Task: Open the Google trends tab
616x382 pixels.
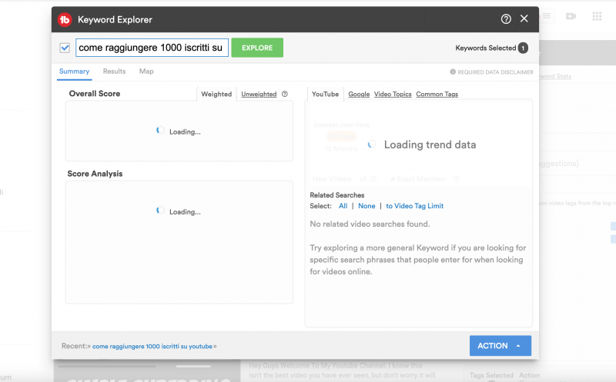Action: click(359, 95)
